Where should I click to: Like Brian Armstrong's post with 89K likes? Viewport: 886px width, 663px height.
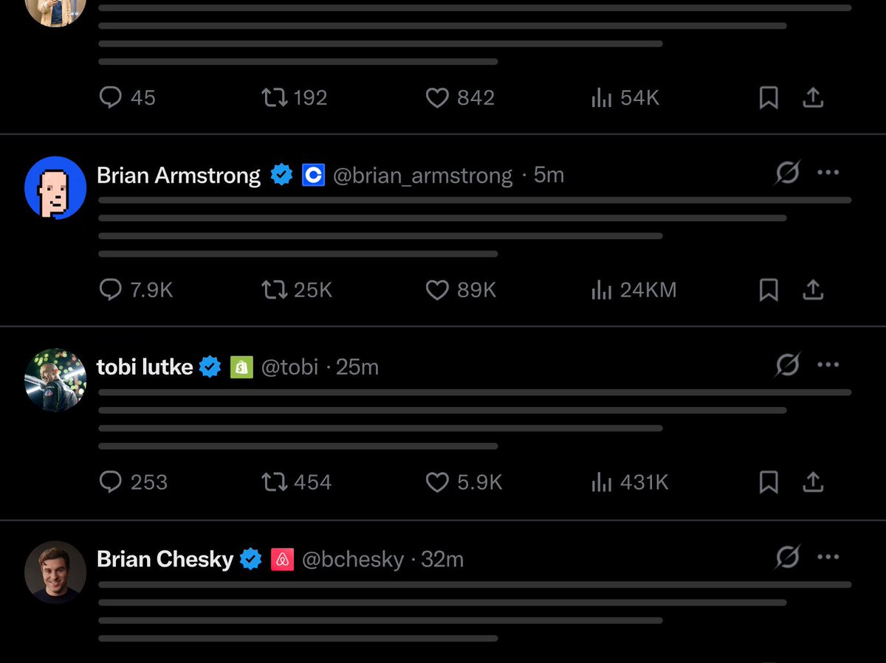coord(461,290)
